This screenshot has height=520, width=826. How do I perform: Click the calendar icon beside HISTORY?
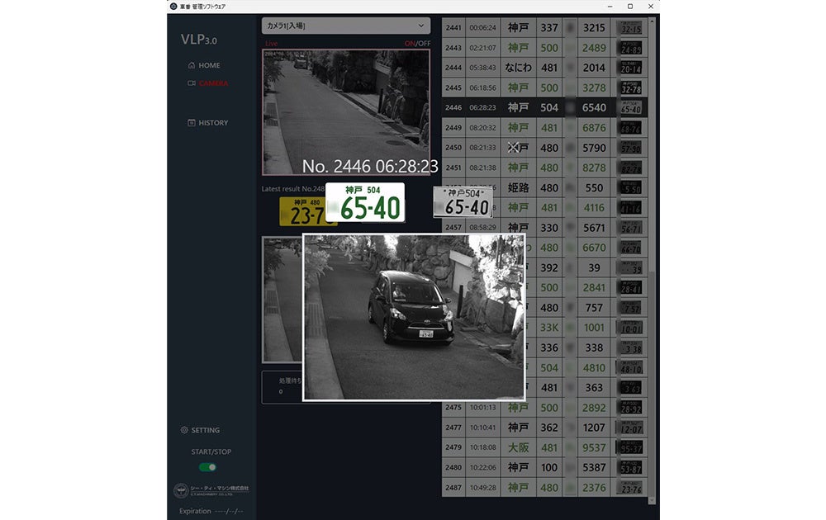click(x=192, y=123)
